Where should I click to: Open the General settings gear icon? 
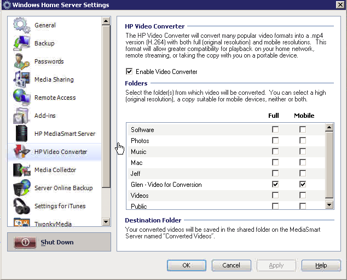21,25
